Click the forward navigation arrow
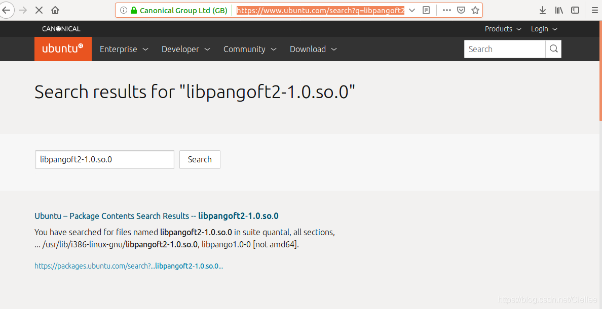Image resolution: width=602 pixels, height=309 pixels. (x=23, y=10)
